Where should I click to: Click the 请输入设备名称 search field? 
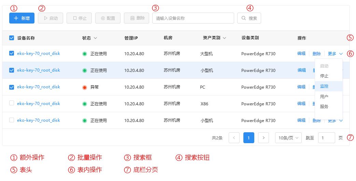193,18
